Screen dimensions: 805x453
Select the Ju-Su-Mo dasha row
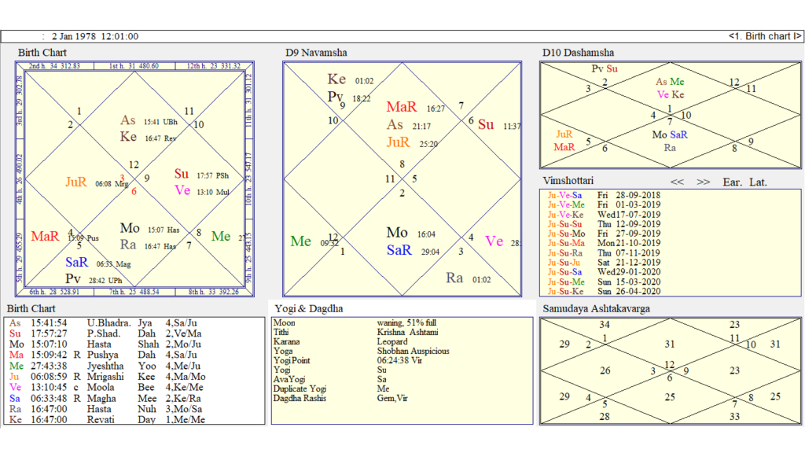(x=604, y=234)
